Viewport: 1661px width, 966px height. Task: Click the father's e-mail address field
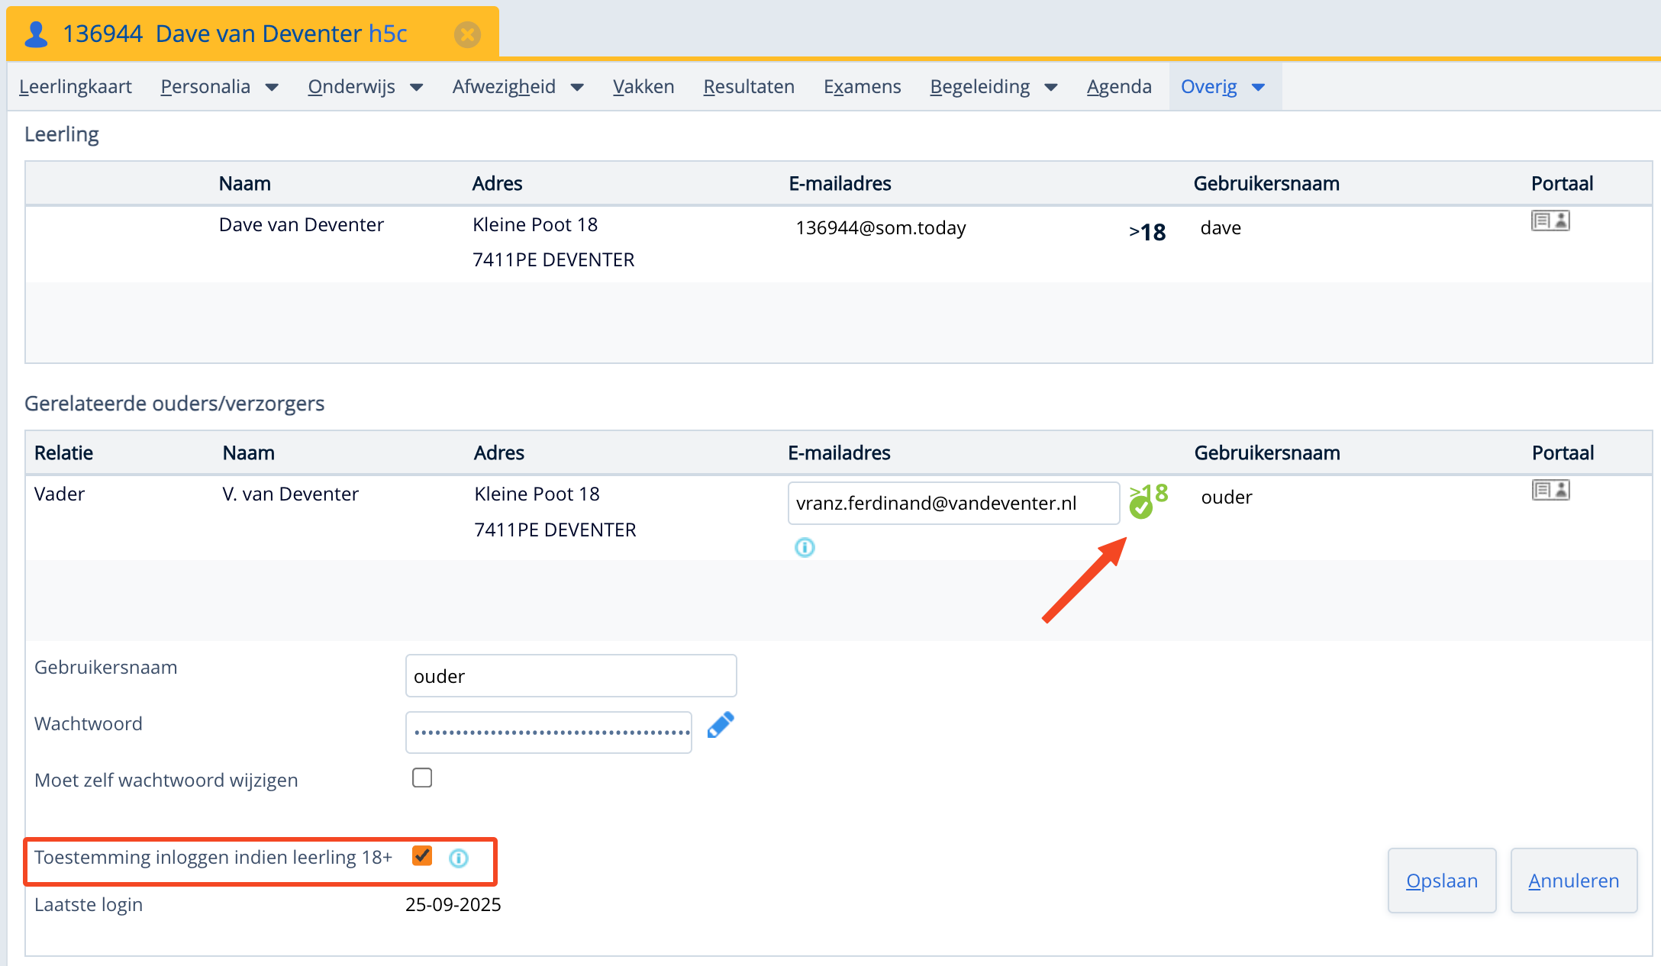(953, 504)
